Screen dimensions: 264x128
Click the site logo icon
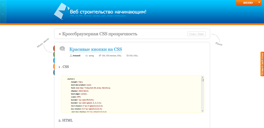pyautogui.click(x=61, y=11)
